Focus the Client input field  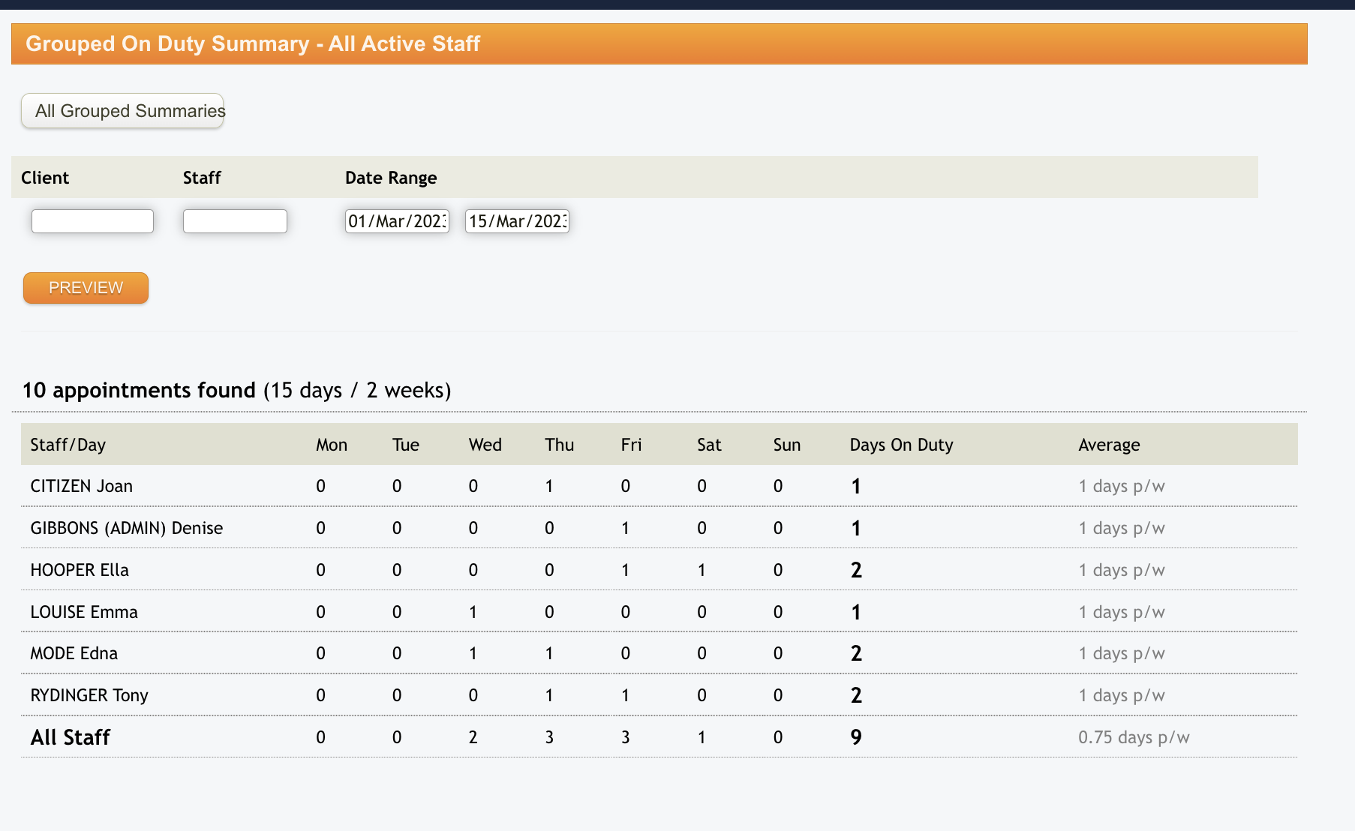click(92, 221)
